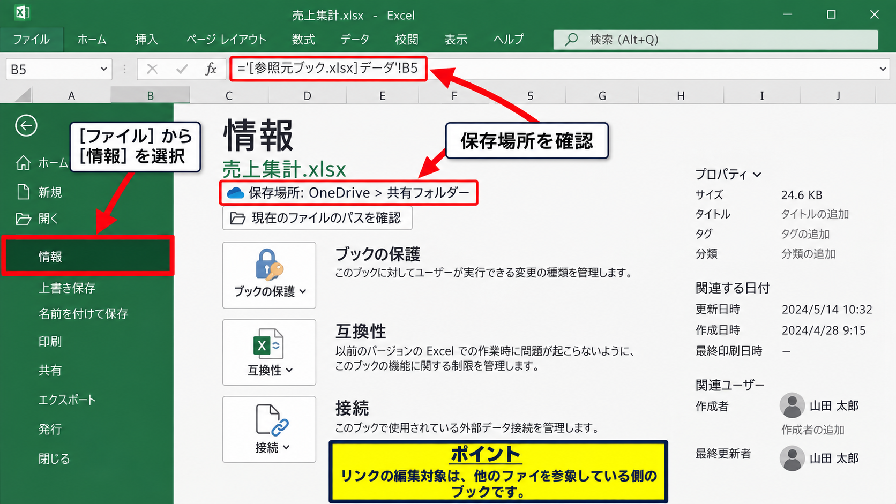This screenshot has width=896, height=504.
Task: Open the ファイル tab
Action: 32,39
